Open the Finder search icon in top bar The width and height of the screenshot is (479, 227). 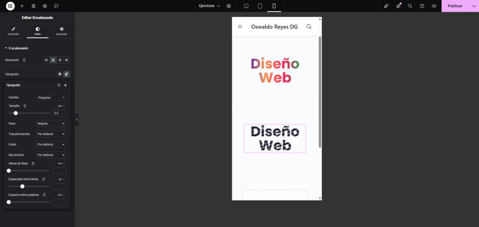tap(410, 6)
